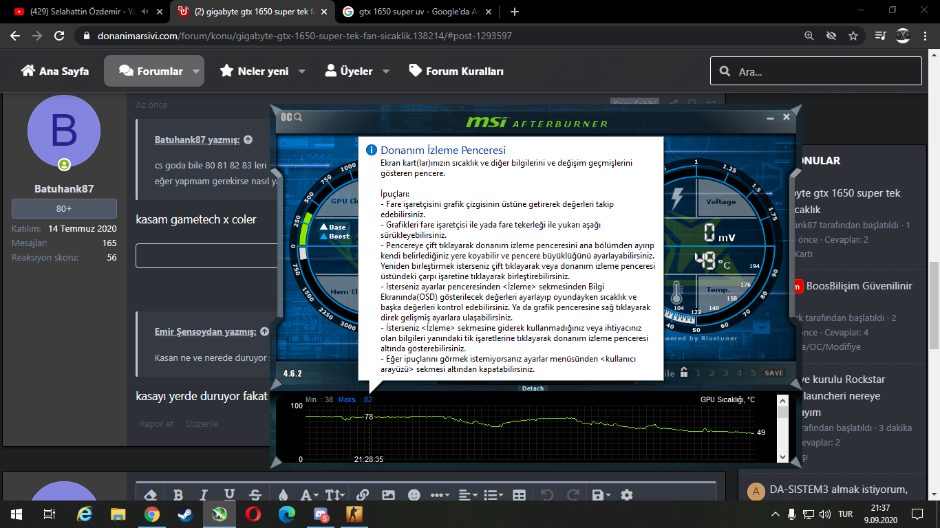Open more insert options ellipsis dropdown
Image resolution: width=940 pixels, height=528 pixels.
pyautogui.click(x=440, y=495)
